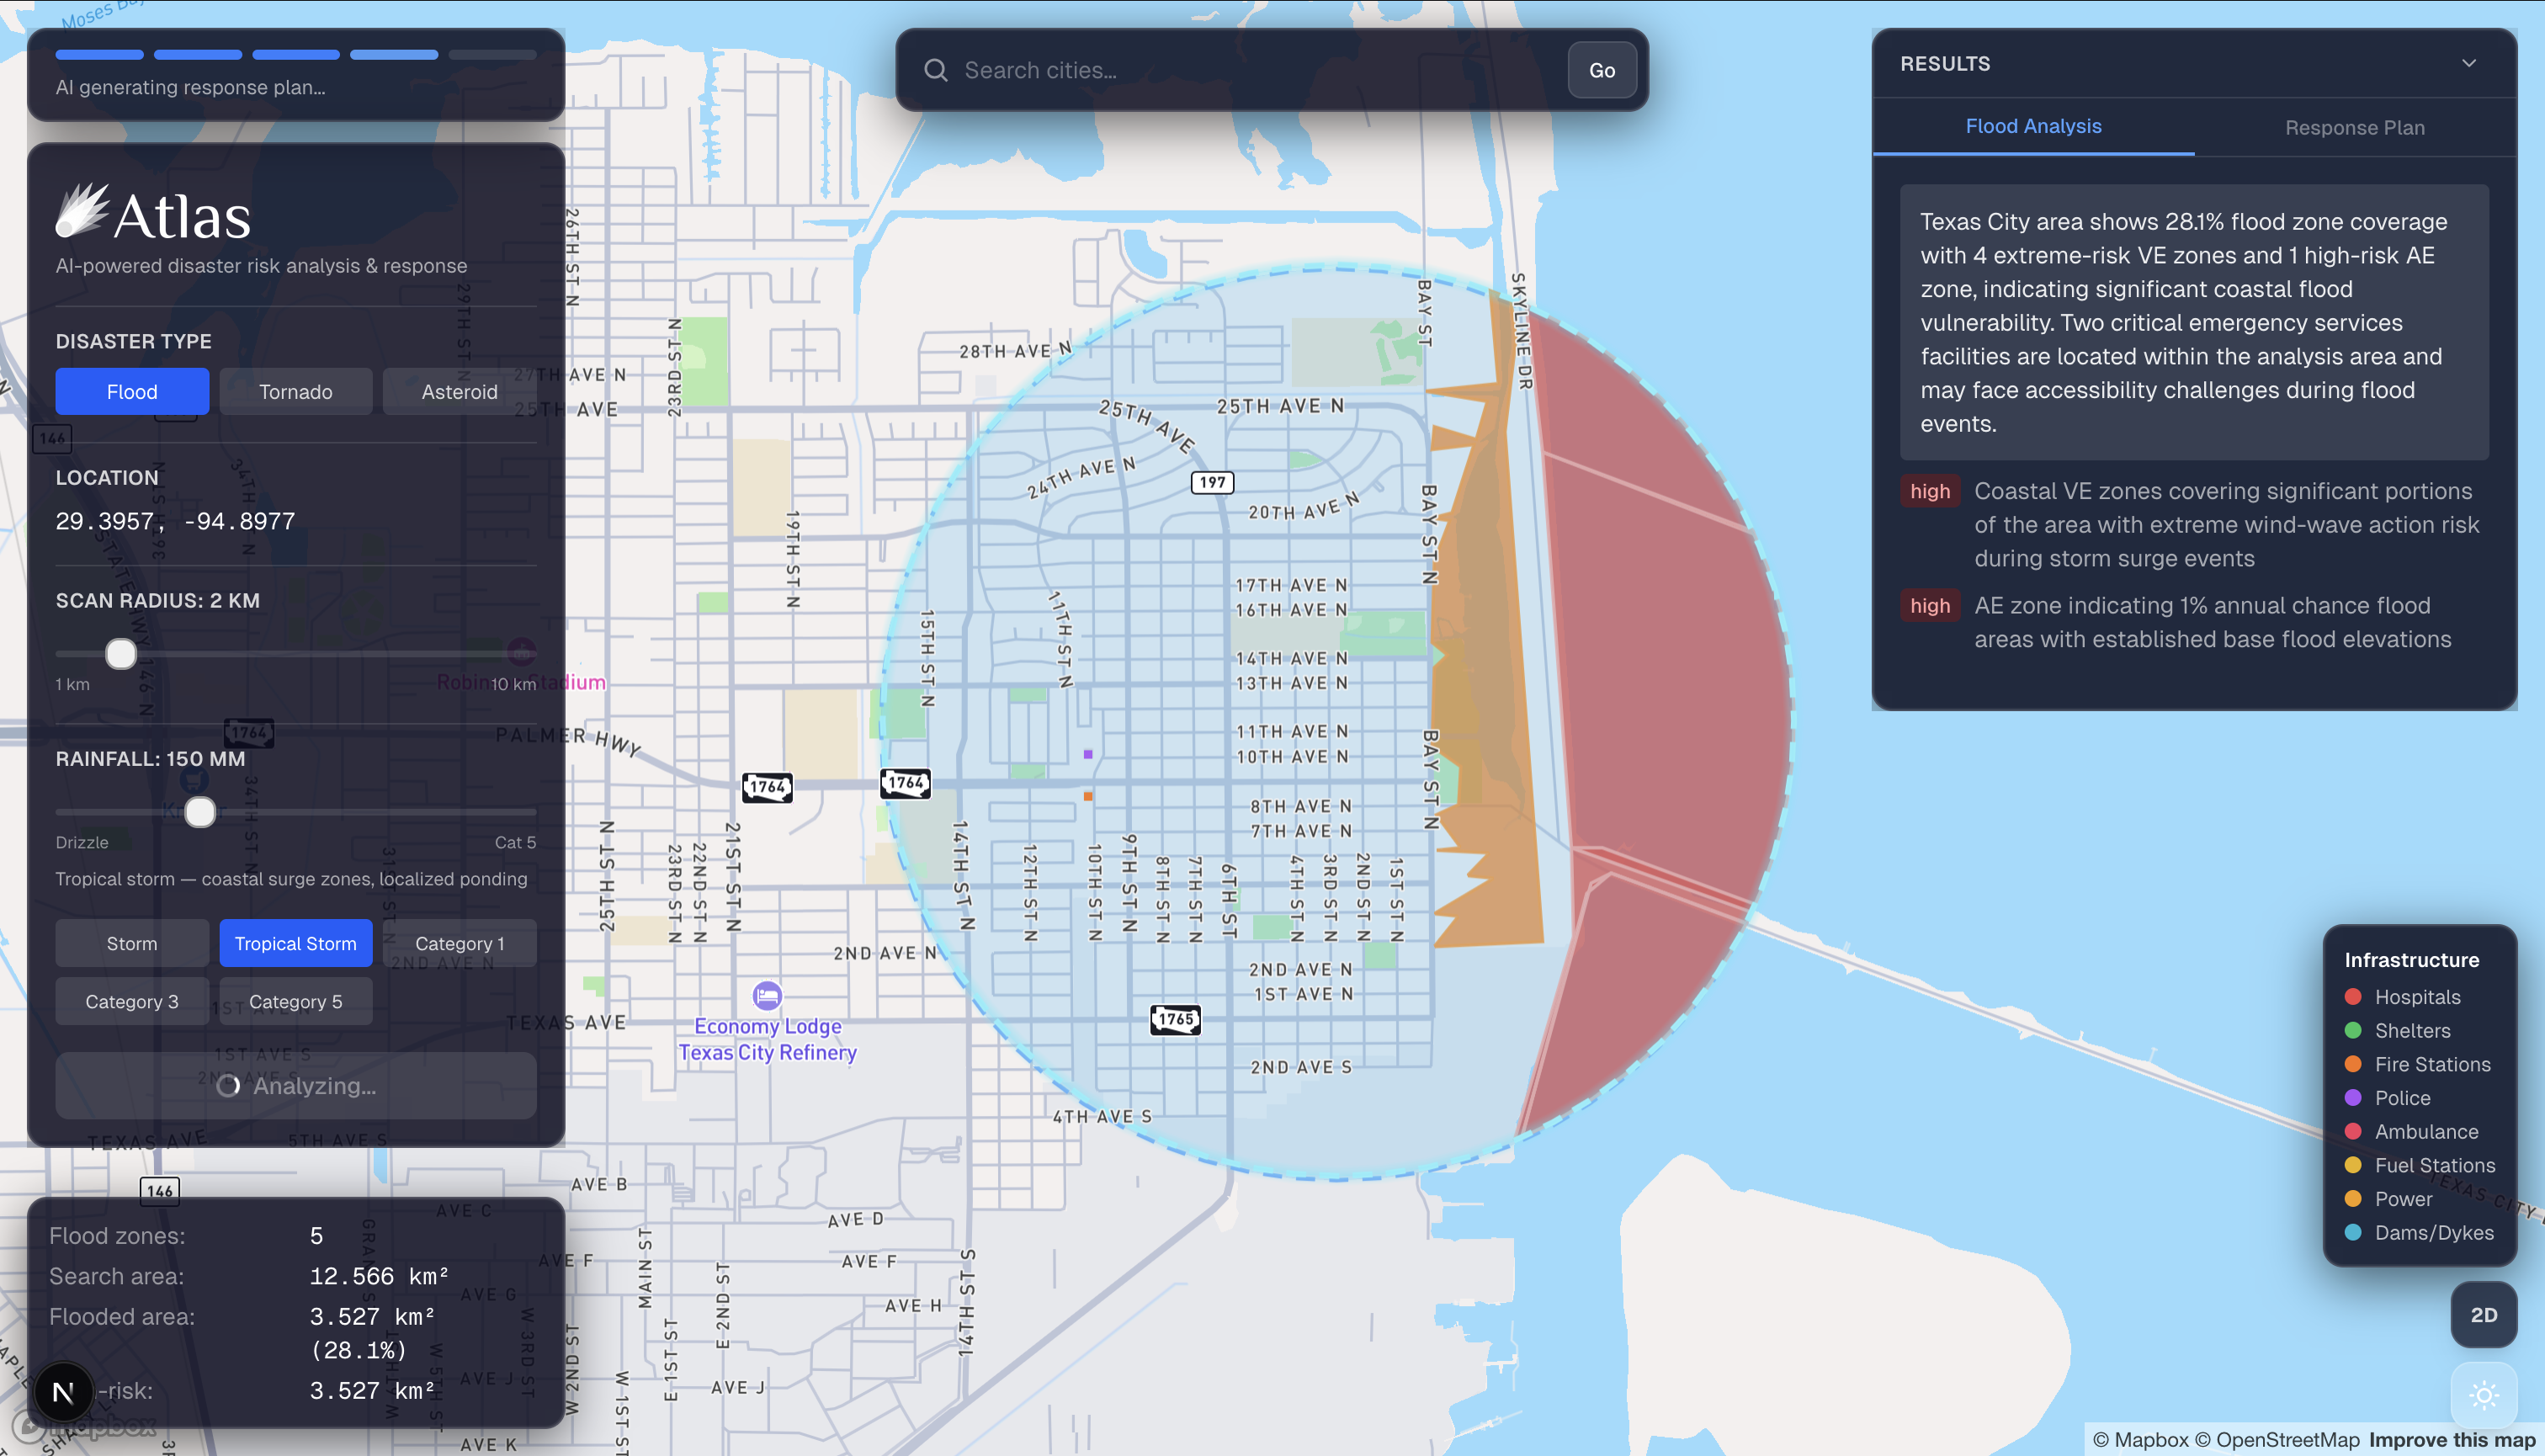
Task: Click the Economy Lodge hotel map marker
Action: tap(767, 995)
